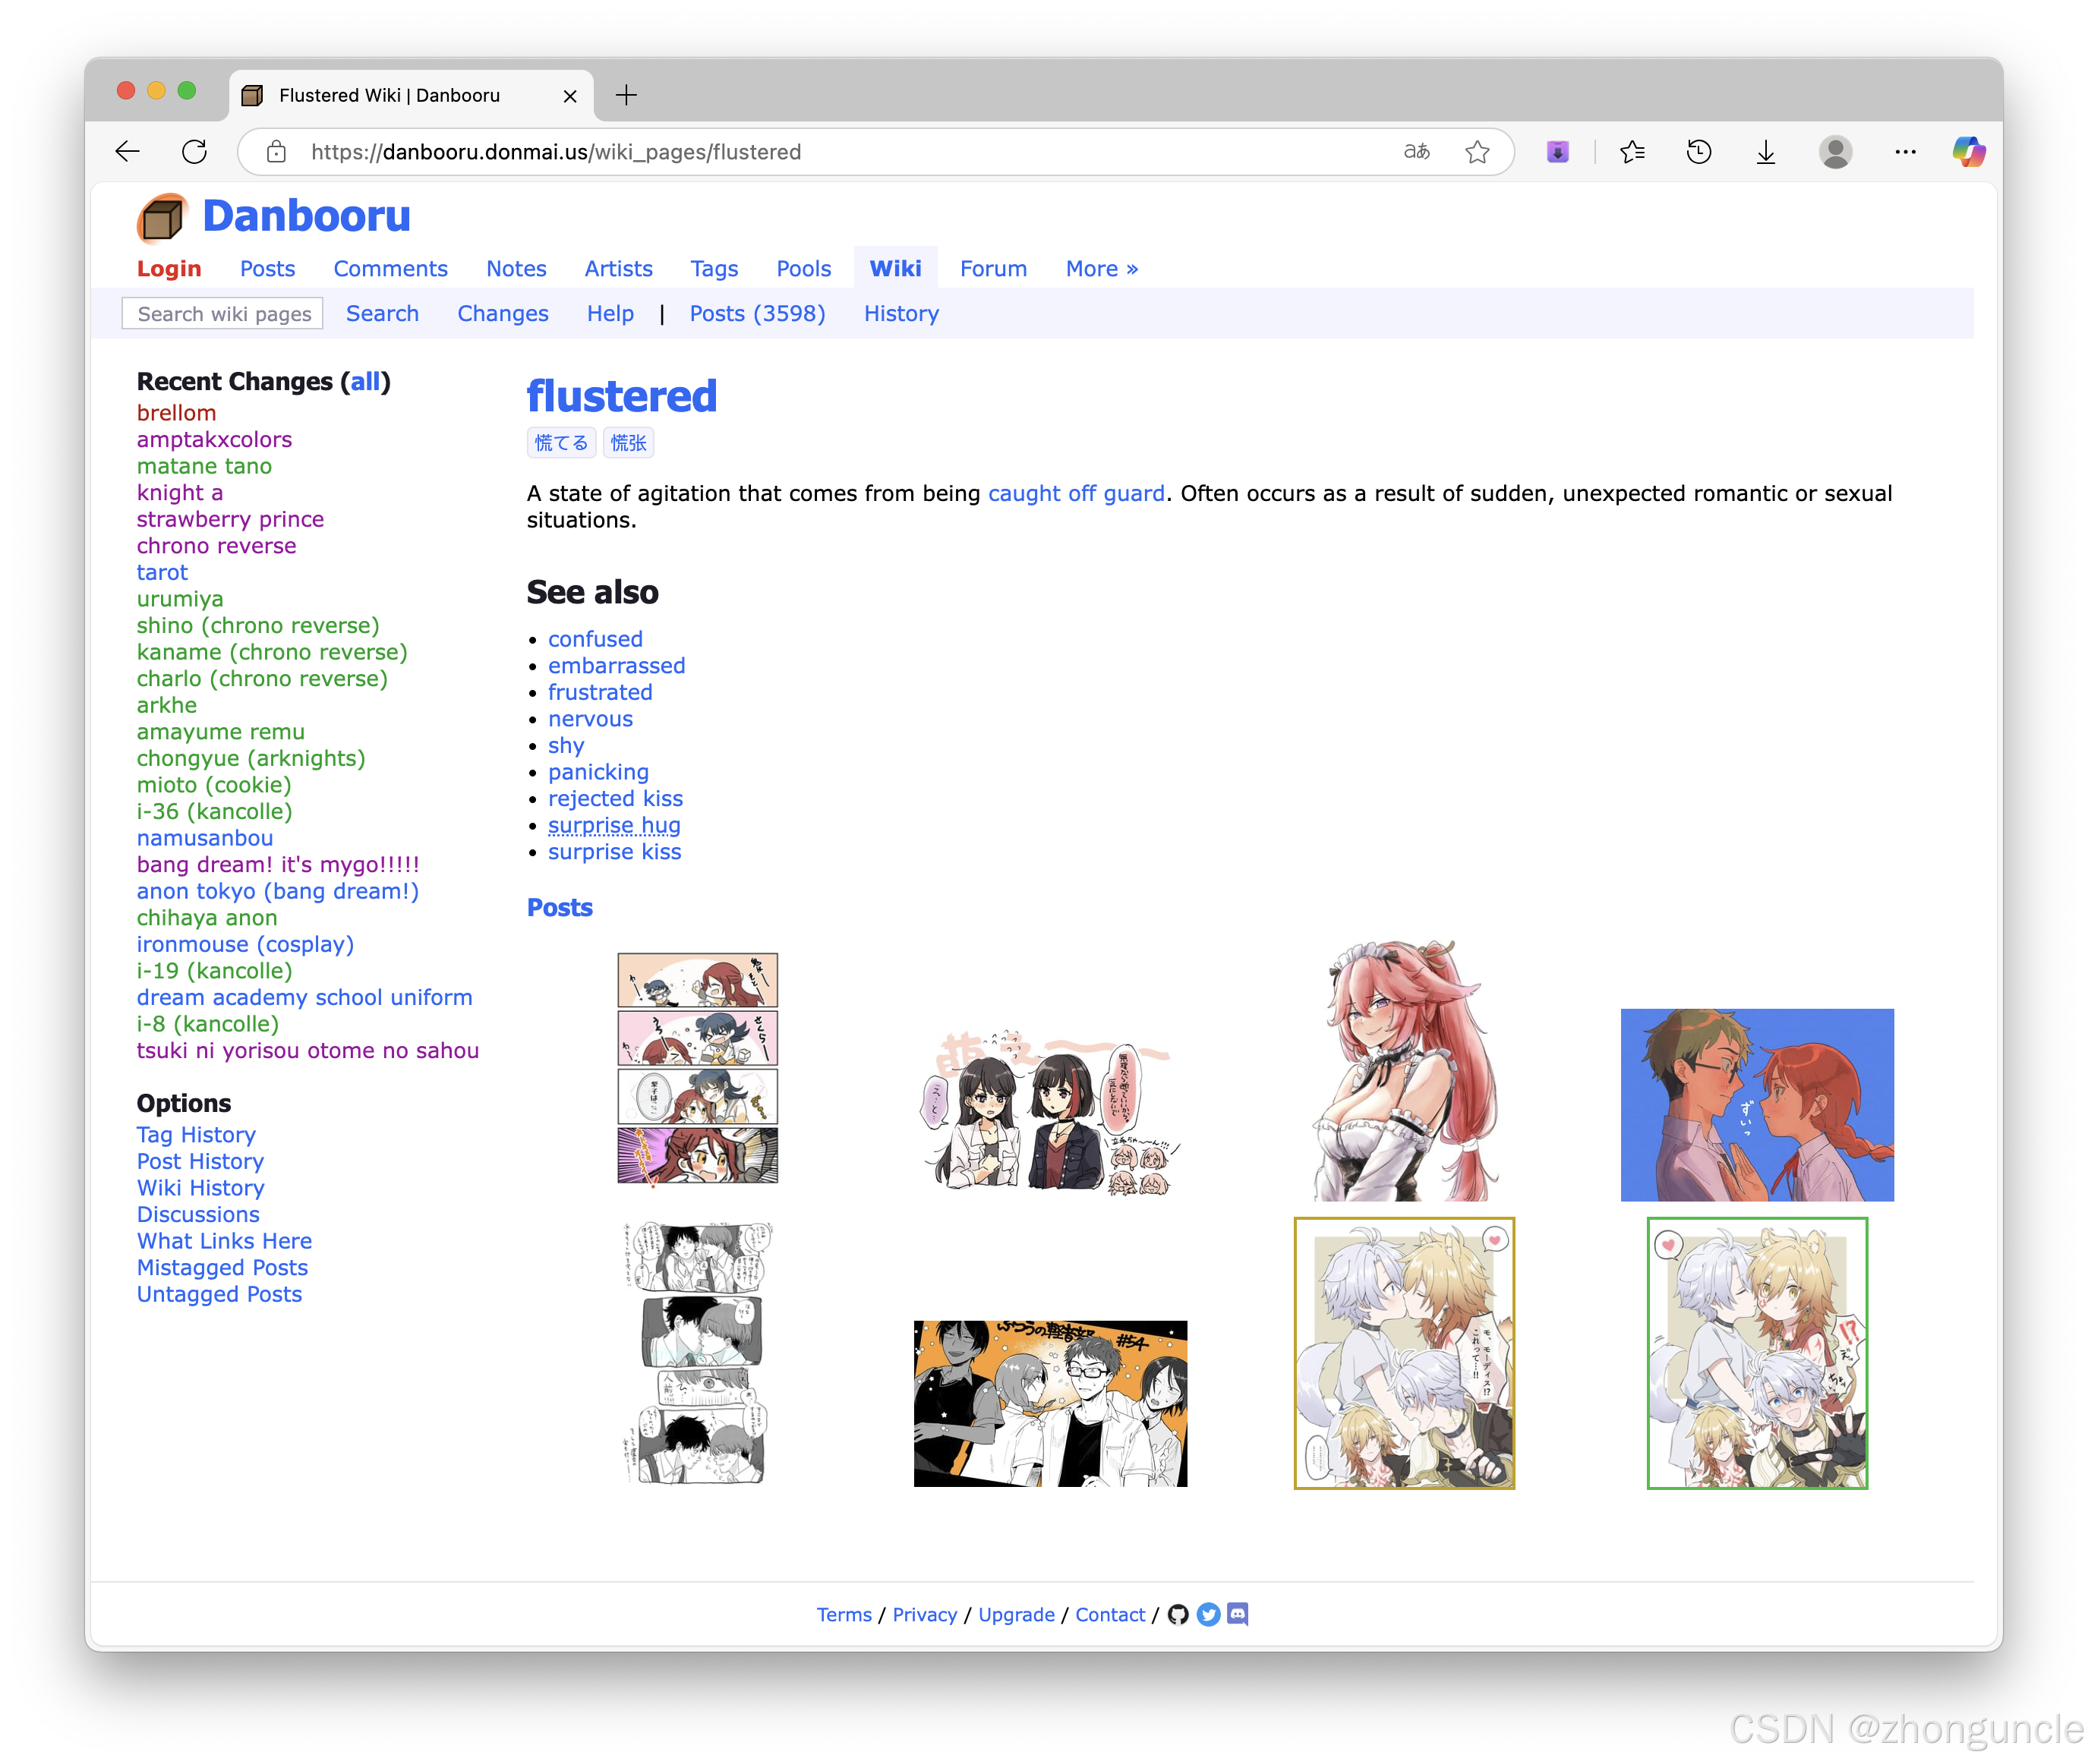Open the Danbooru cube logo homepage
This screenshot has height=1764, width=2088.
click(x=162, y=216)
